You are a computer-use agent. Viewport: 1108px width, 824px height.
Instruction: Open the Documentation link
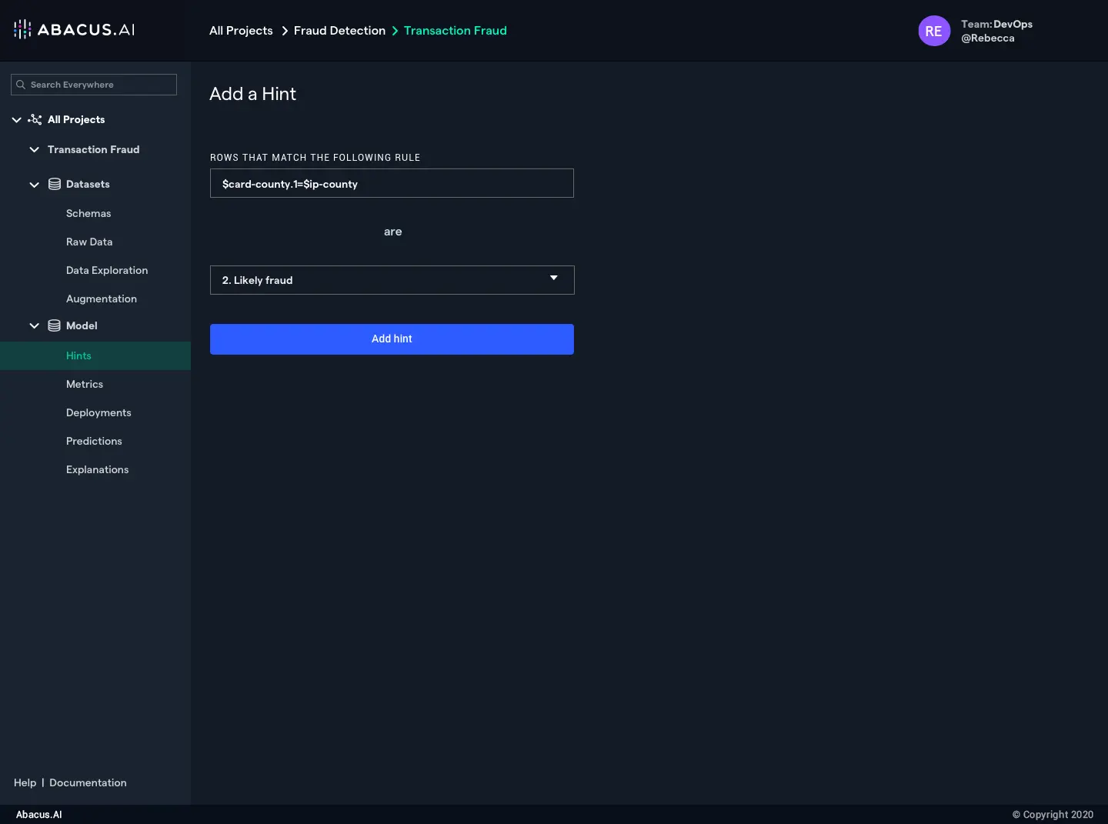[x=88, y=782]
